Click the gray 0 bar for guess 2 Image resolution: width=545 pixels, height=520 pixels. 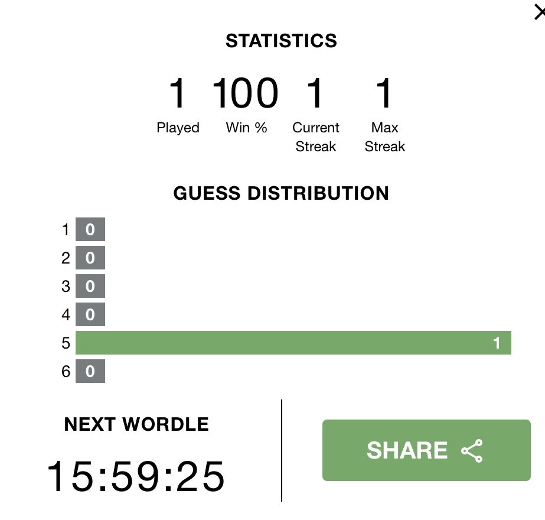coord(90,258)
